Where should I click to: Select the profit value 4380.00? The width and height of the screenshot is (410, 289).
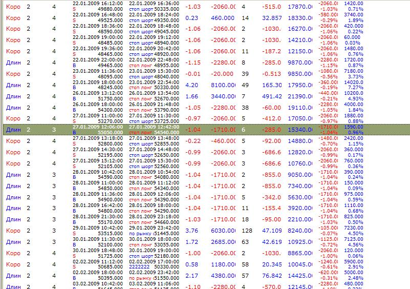point(223,276)
